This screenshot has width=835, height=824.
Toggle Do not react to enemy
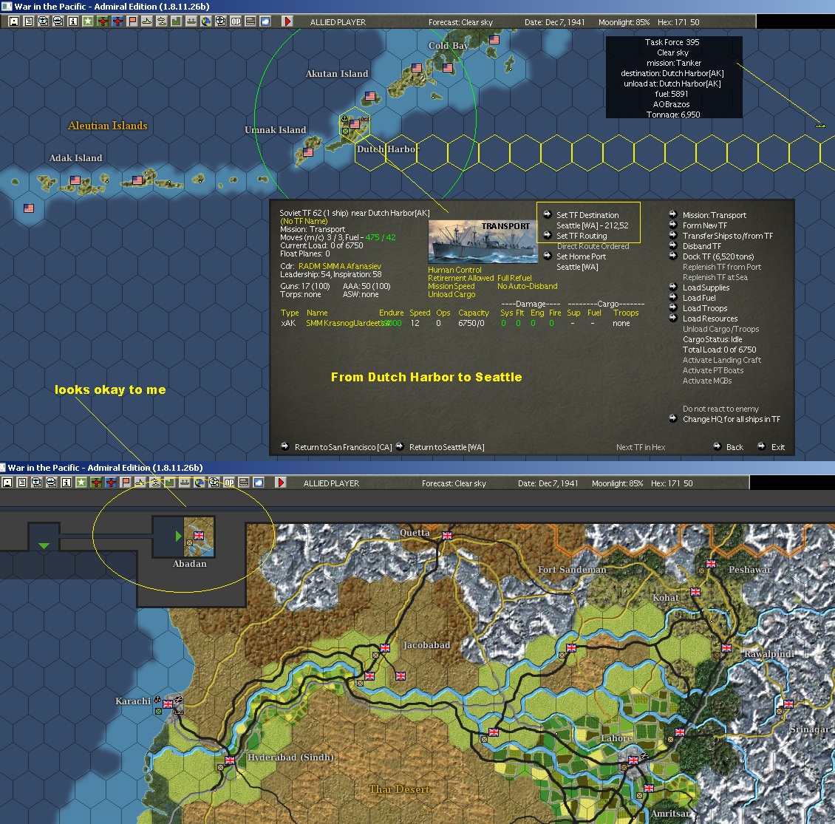[720, 409]
